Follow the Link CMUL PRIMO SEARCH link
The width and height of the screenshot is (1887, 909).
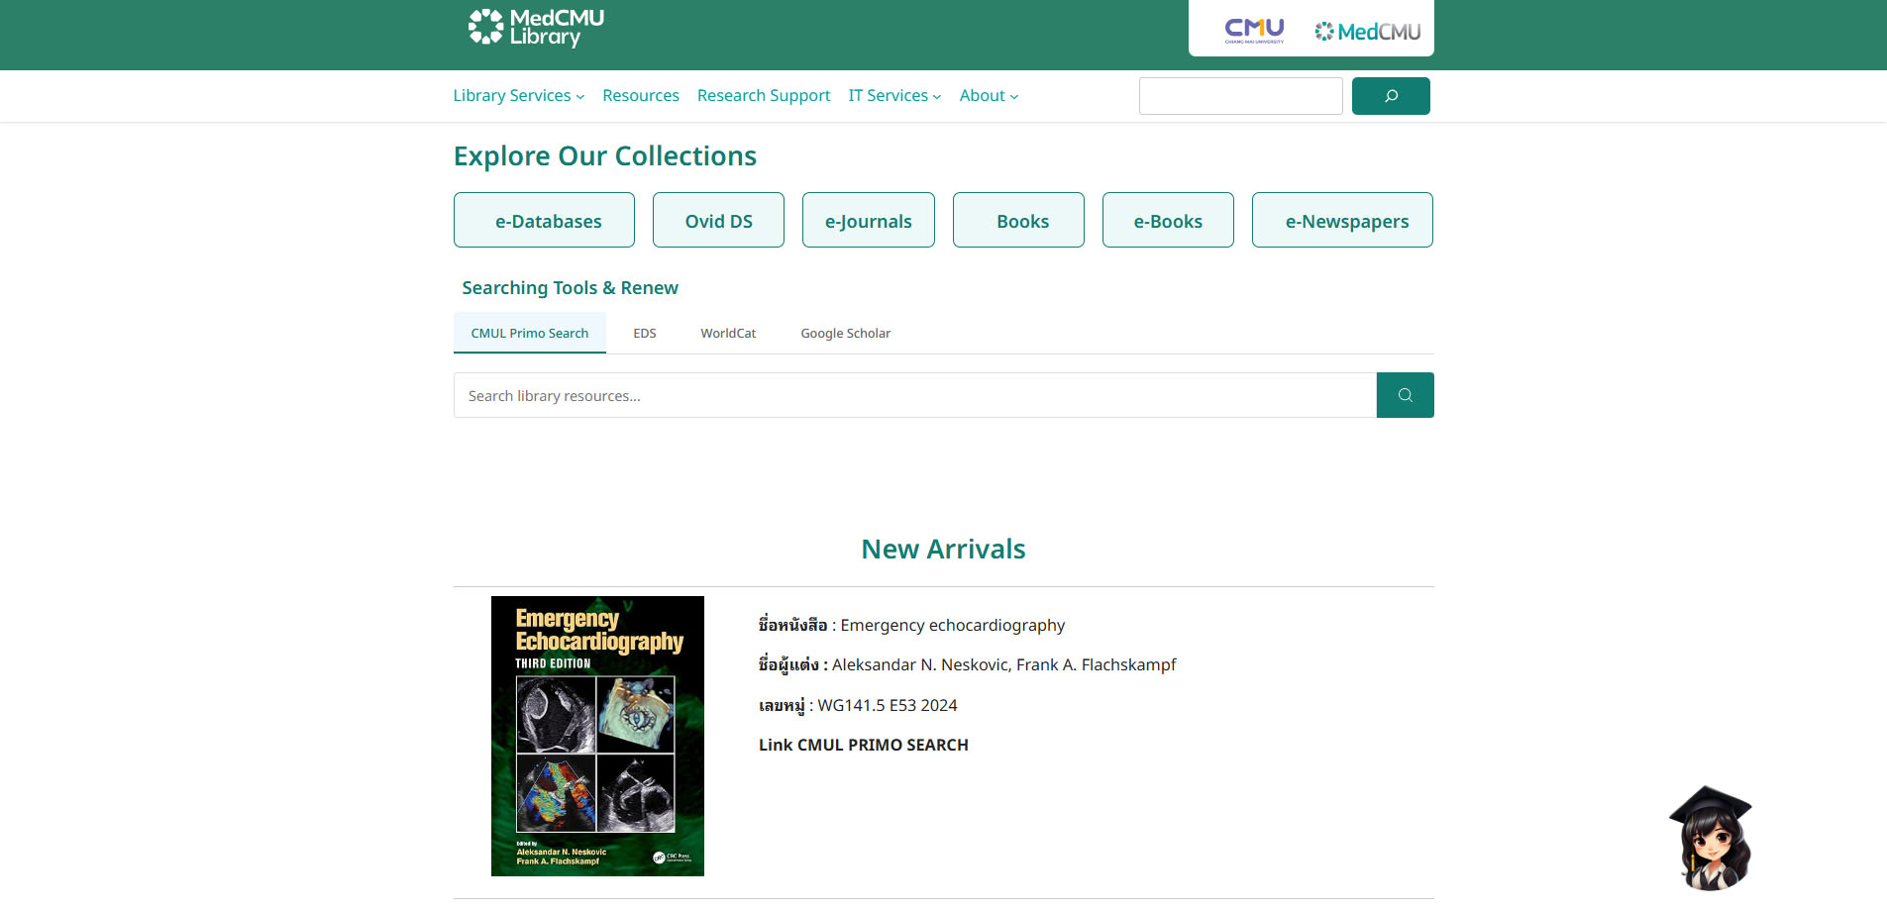(x=864, y=745)
